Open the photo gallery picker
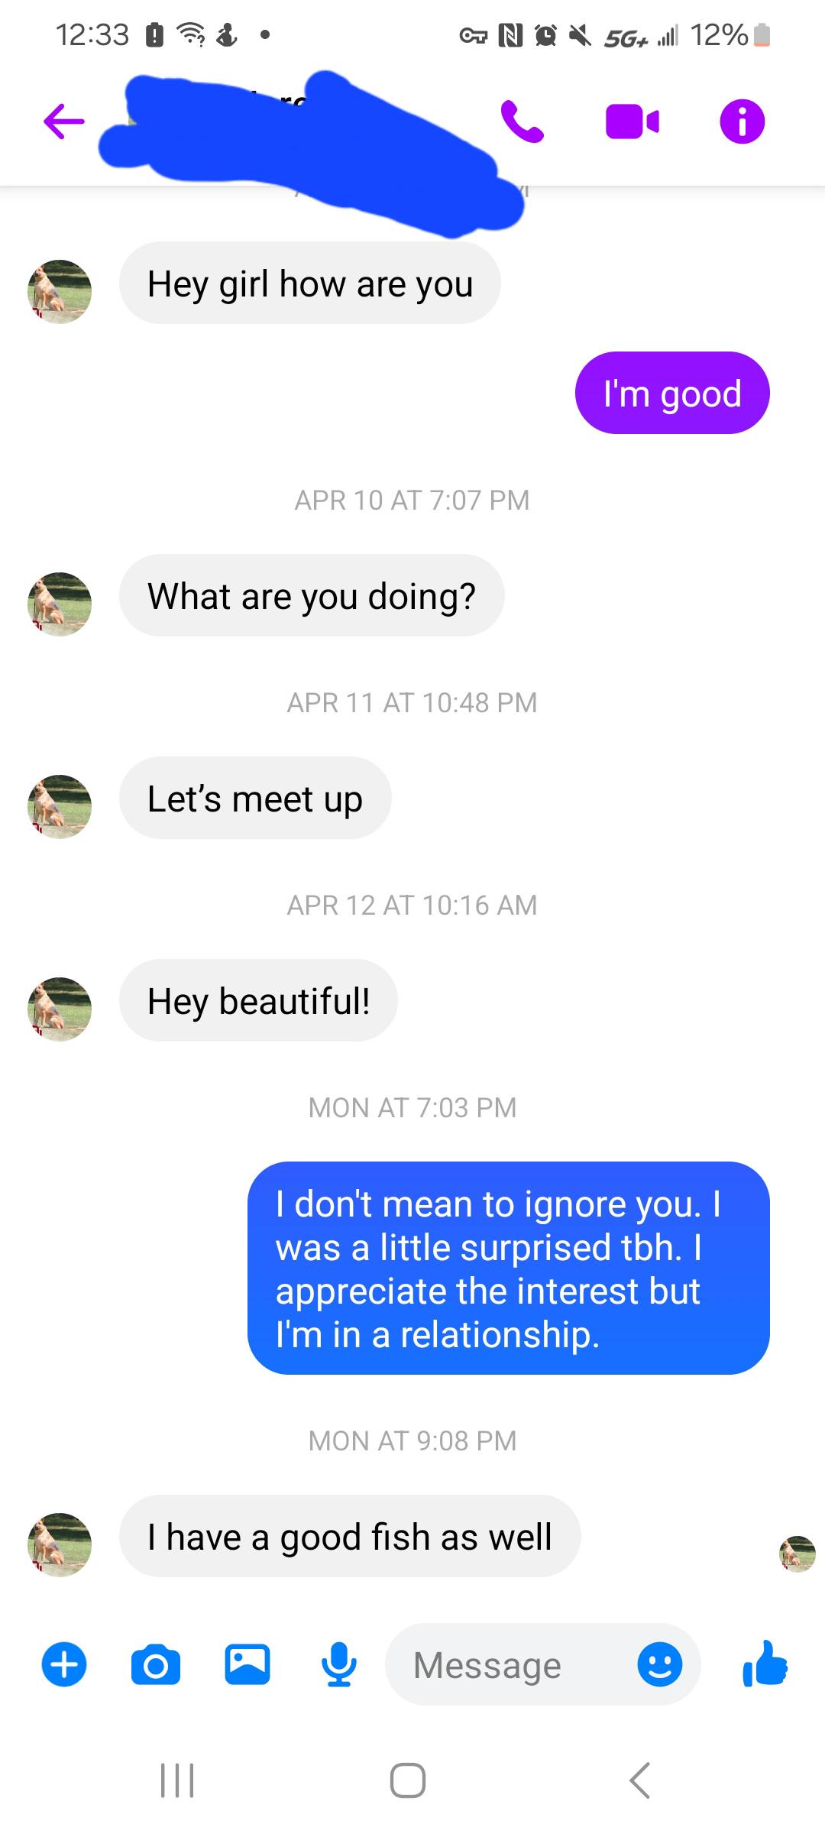 coord(247,1664)
